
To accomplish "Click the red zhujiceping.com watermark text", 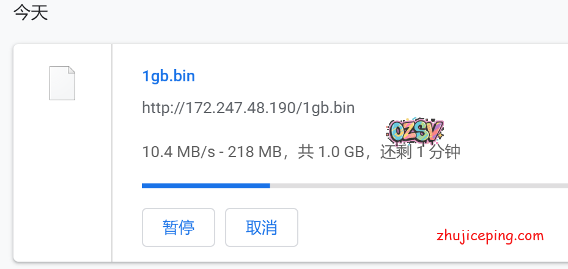I will click(x=490, y=237).
